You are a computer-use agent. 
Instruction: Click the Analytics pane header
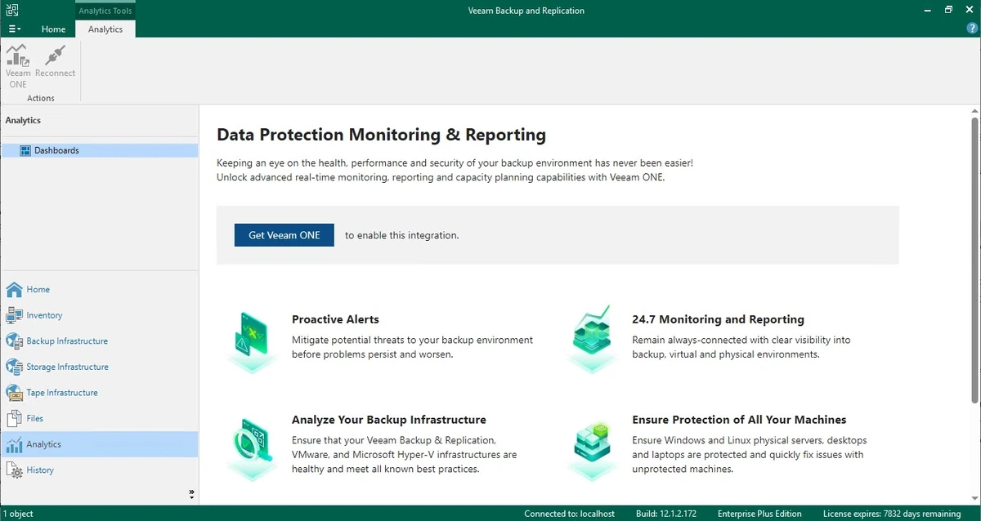(x=23, y=120)
